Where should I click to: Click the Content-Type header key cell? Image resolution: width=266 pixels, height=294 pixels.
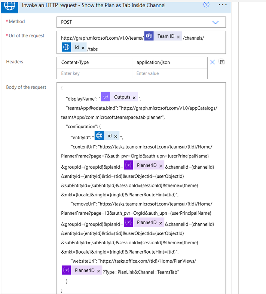coord(94,62)
